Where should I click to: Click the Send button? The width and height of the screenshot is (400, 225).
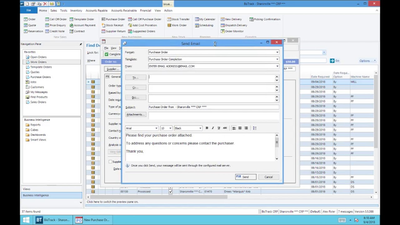point(246,177)
